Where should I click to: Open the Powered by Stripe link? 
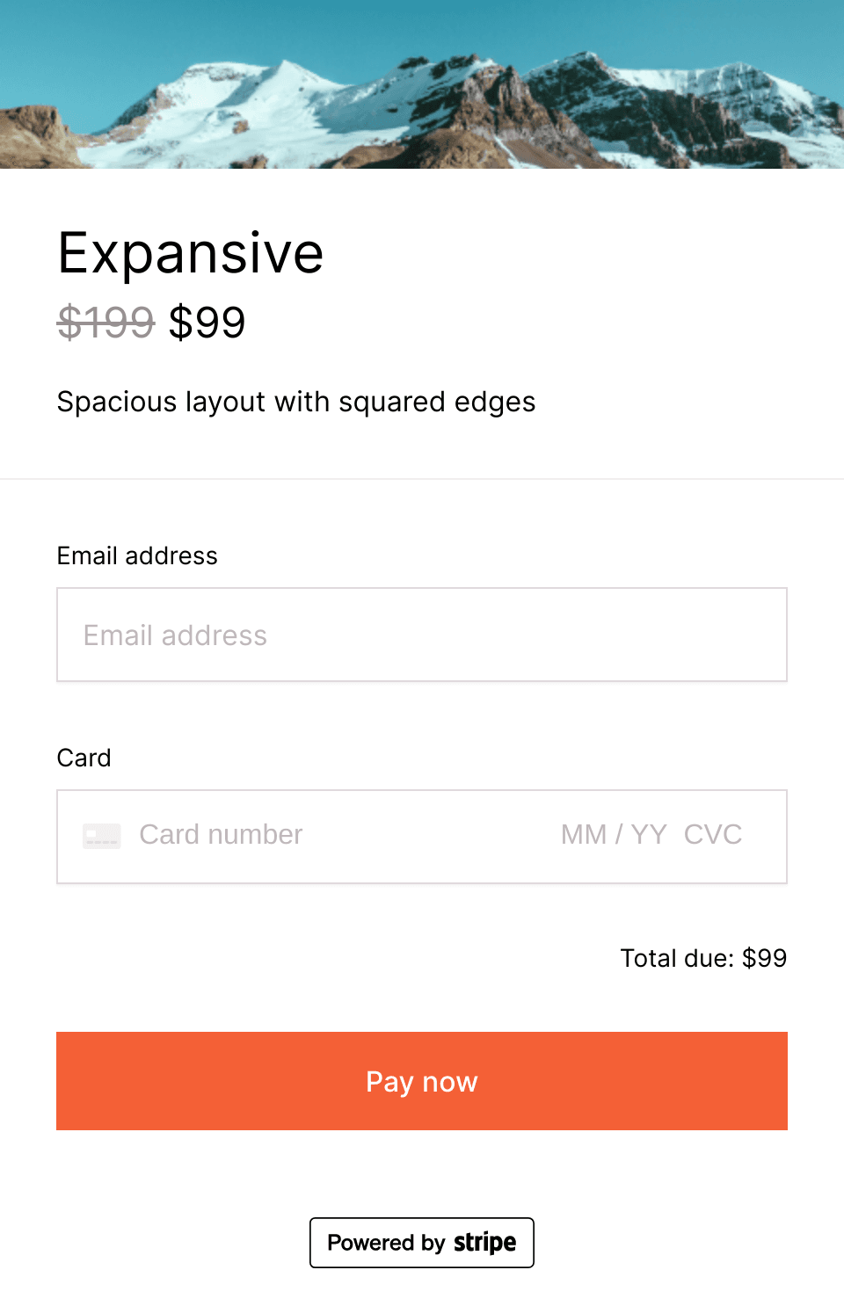[x=422, y=1243]
